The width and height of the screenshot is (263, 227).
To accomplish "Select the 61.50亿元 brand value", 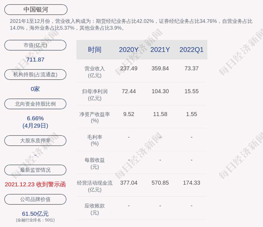I will pos(35,214).
